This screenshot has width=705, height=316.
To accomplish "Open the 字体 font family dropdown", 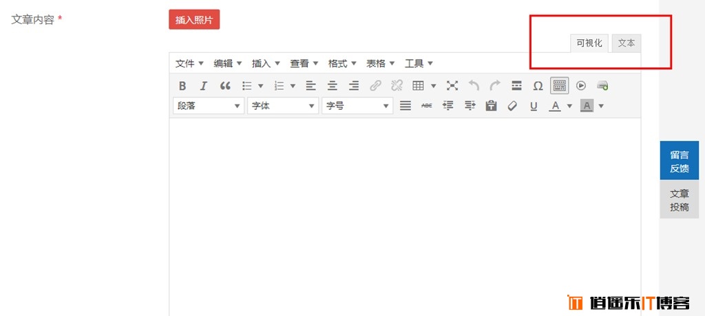I will tap(283, 106).
